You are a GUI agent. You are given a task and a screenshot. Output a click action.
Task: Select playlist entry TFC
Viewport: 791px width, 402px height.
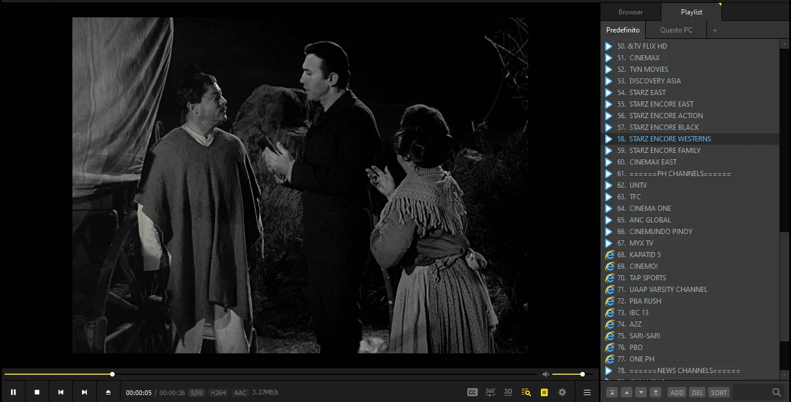[691, 197]
